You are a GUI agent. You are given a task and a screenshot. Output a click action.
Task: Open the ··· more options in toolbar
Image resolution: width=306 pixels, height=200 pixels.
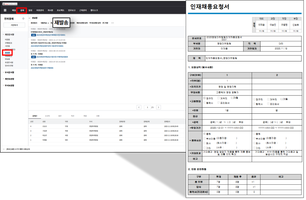click(112, 23)
